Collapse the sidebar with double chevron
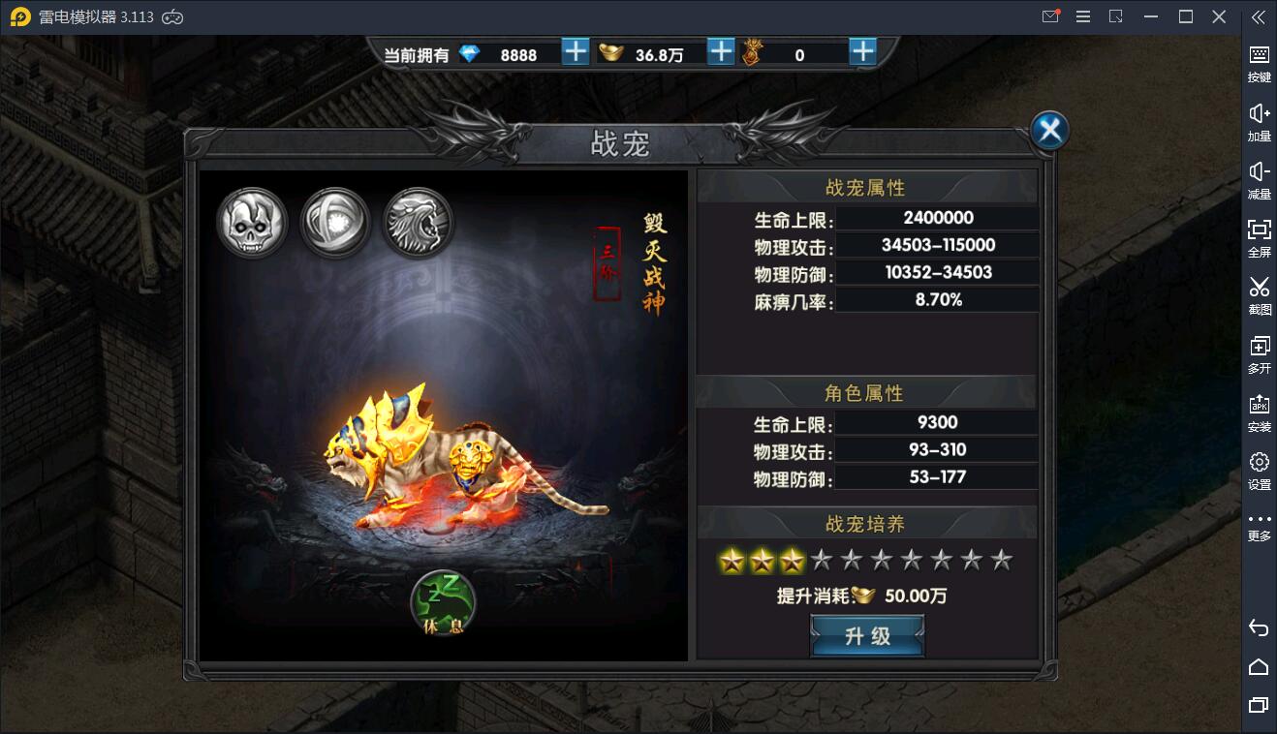 tap(1258, 16)
